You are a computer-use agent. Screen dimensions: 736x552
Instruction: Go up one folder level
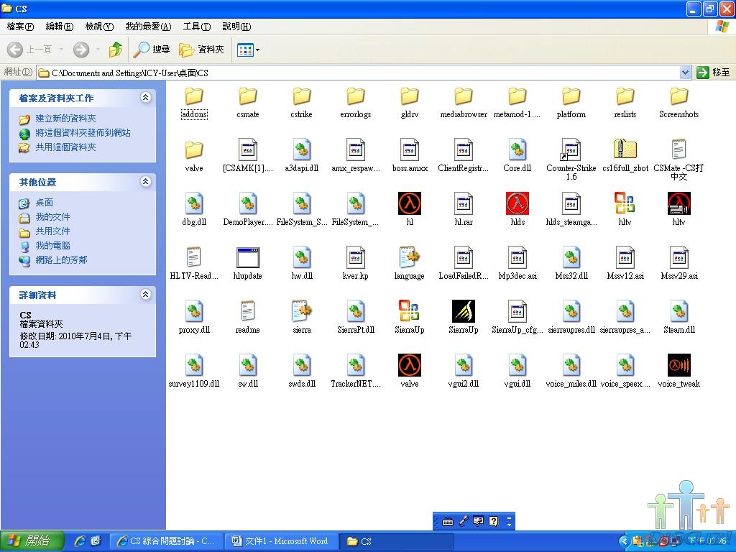point(116,50)
